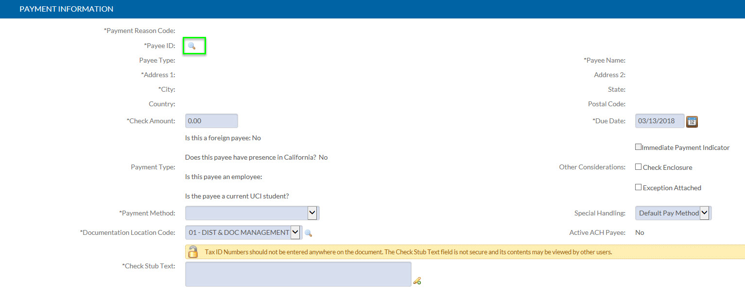This screenshot has height=296, width=745.
Task: Click the *Address 1 label
Action: [x=158, y=75]
